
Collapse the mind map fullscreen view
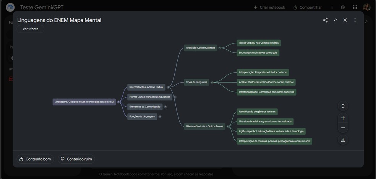[x=335, y=20]
